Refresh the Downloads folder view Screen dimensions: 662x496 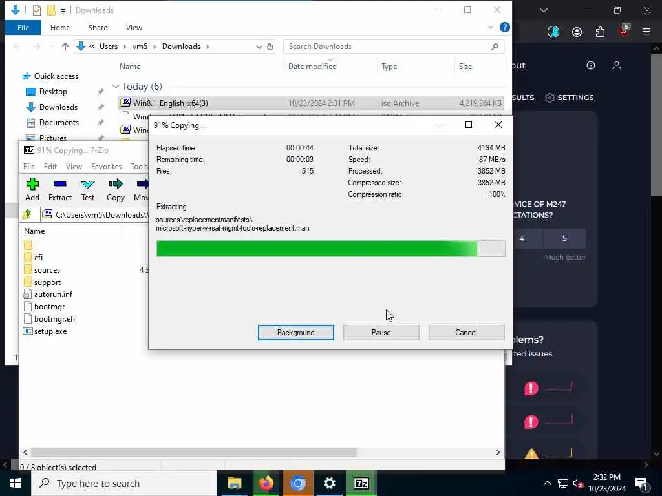coord(270,46)
